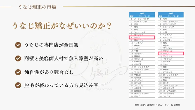
Task: Click rank 8 ピーリング in 20代 table
Action: 171,38
